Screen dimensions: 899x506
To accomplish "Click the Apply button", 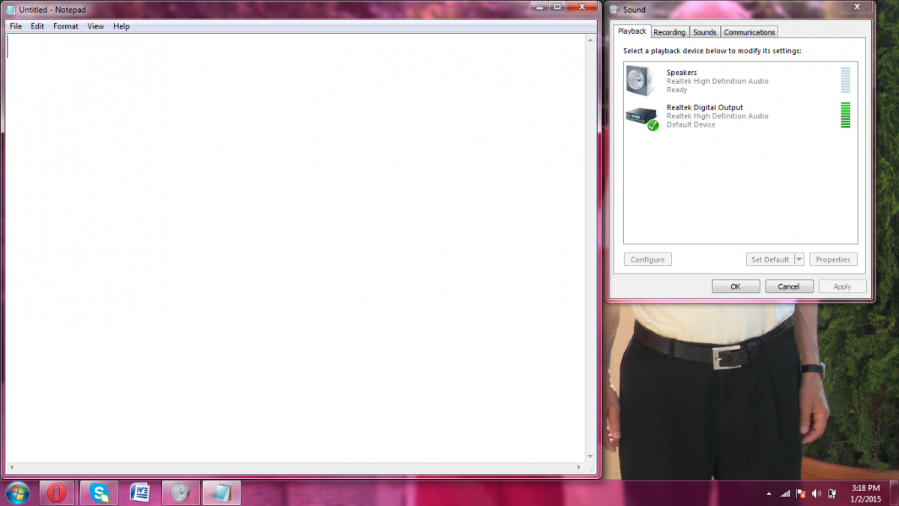I will [843, 286].
